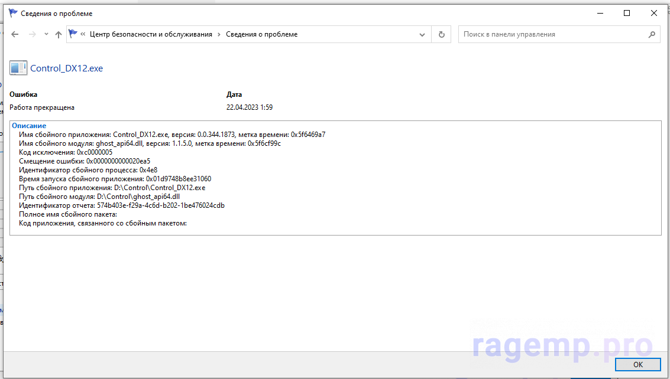Select the "Сведения о проблеме" breadcrumb
Image resolution: width=670 pixels, height=379 pixels.
pyautogui.click(x=261, y=34)
